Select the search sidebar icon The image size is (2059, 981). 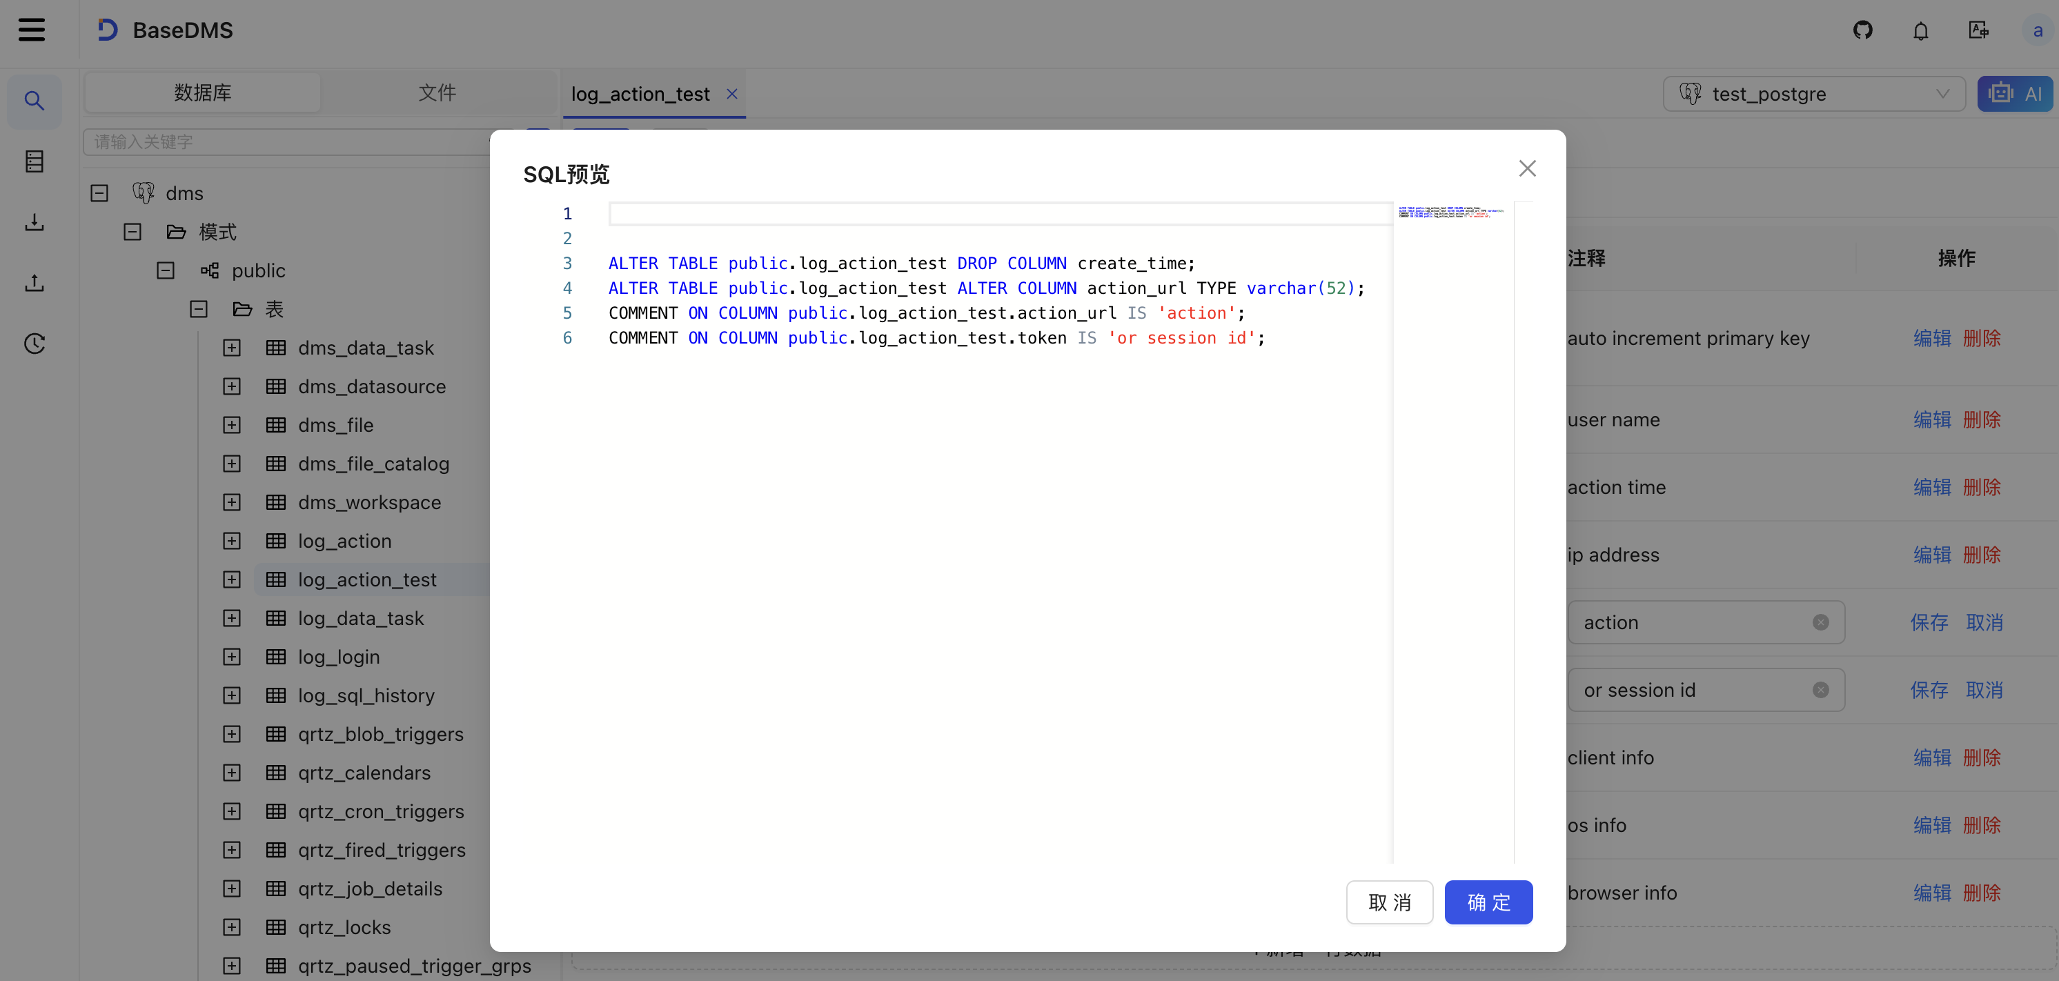[35, 101]
